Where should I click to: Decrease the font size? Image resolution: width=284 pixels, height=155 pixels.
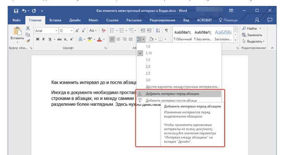(83, 31)
